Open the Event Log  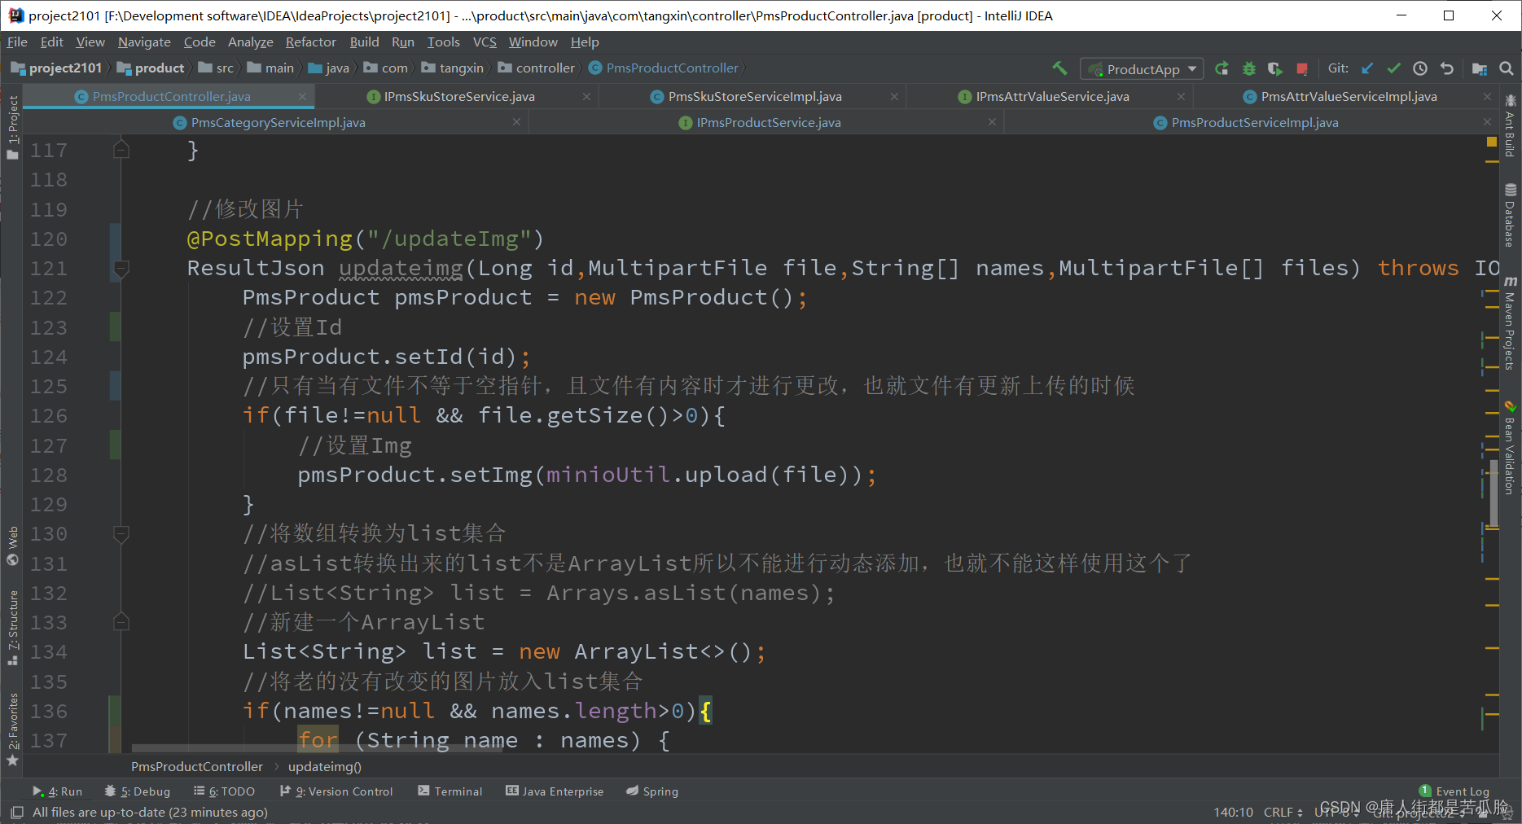[x=1454, y=791]
